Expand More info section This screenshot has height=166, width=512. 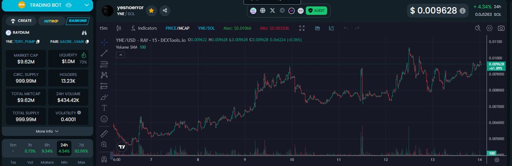tap(47, 131)
